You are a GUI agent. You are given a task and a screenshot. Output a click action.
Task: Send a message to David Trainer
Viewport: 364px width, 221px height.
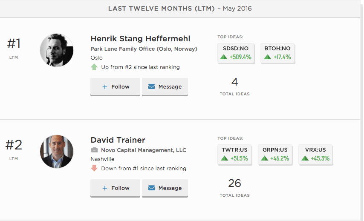pyautogui.click(x=165, y=188)
